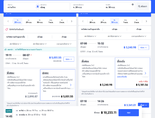Next seat class arrow on ฿5,051.55 sleeper card

tap(71, 85)
